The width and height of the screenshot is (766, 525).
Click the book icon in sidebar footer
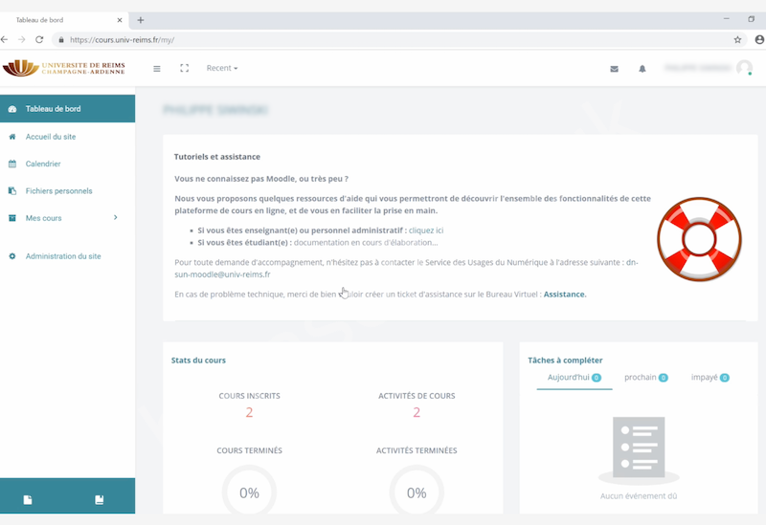pos(100,499)
